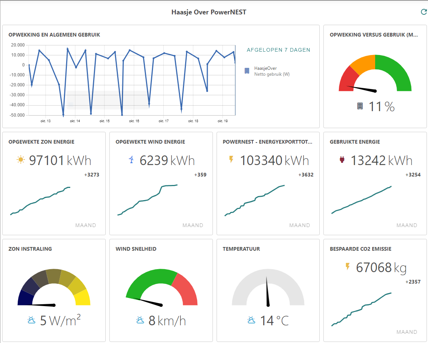Viewport: 428px width, 343px height.
Task: Click the okt. 13 axis label
Action: coord(45,121)
